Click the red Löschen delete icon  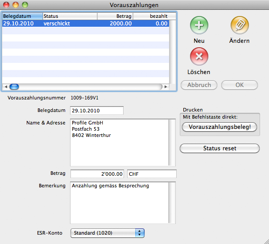[199, 57]
